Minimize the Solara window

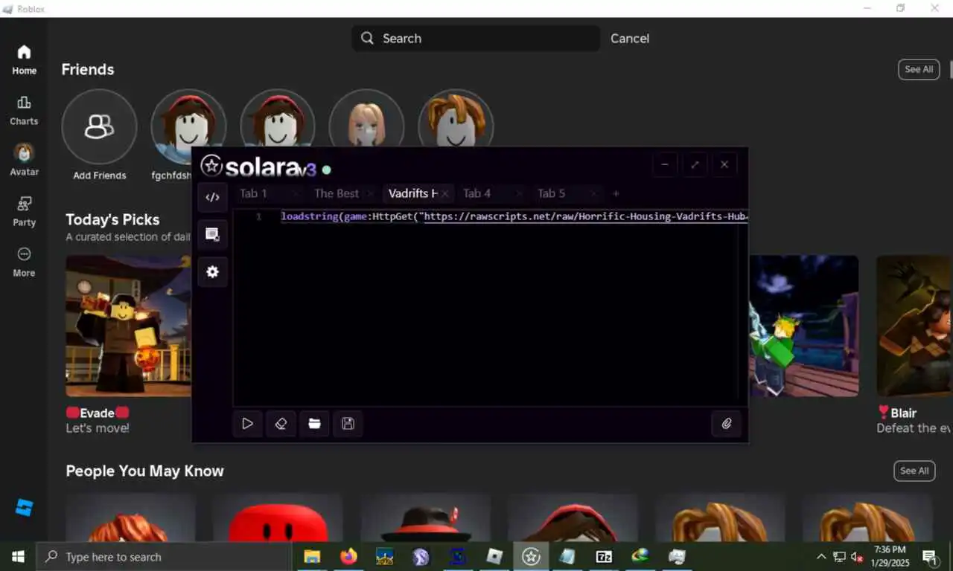tap(665, 164)
